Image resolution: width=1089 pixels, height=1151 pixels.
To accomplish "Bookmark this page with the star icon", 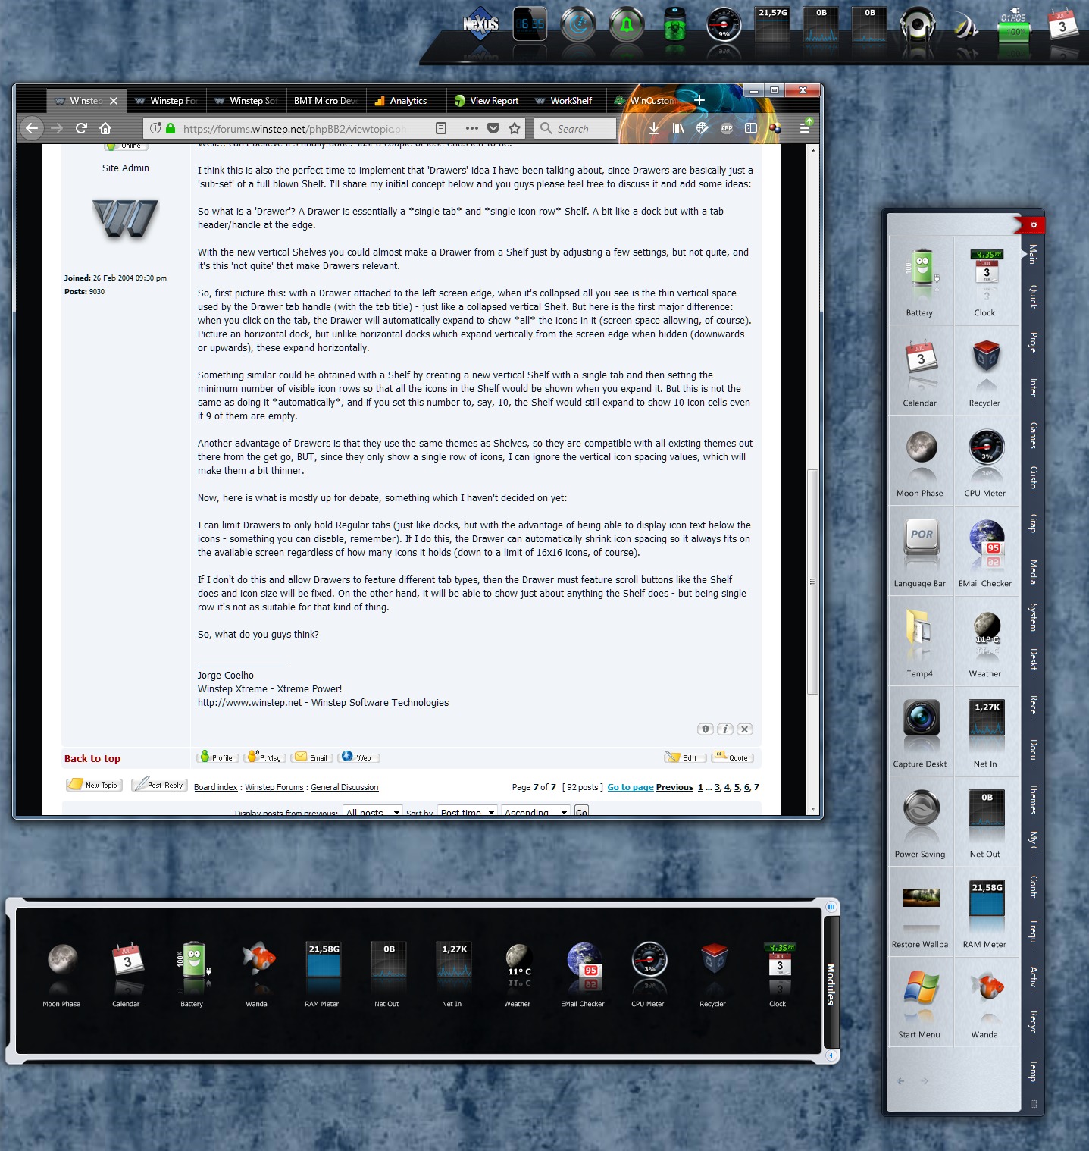I will tap(515, 128).
